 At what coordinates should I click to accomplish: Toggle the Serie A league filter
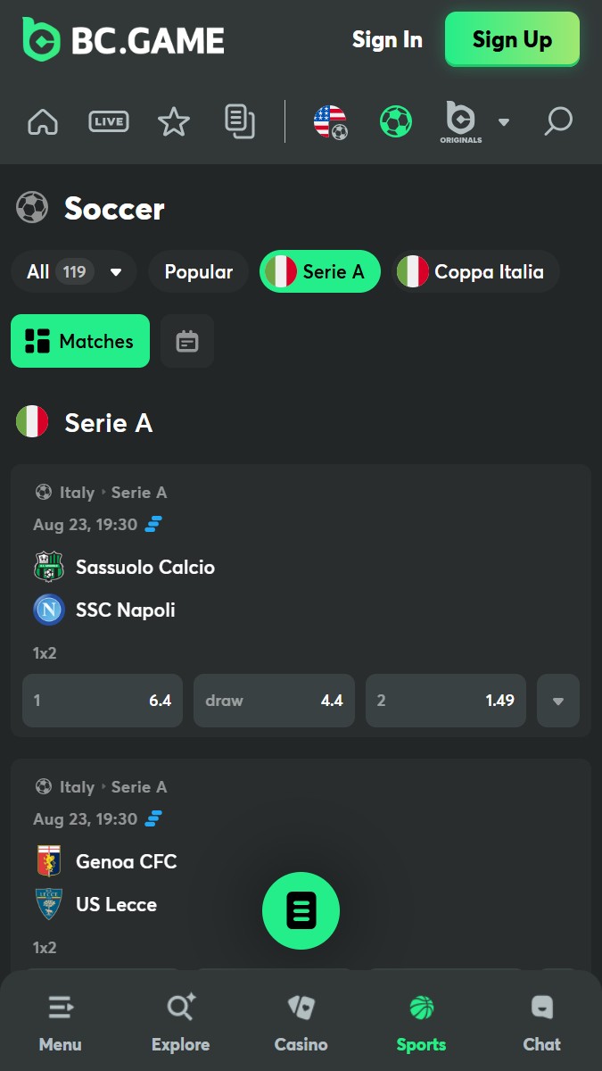click(320, 271)
